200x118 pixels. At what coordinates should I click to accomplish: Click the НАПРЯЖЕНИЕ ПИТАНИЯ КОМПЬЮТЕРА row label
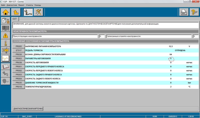click(x=43, y=46)
